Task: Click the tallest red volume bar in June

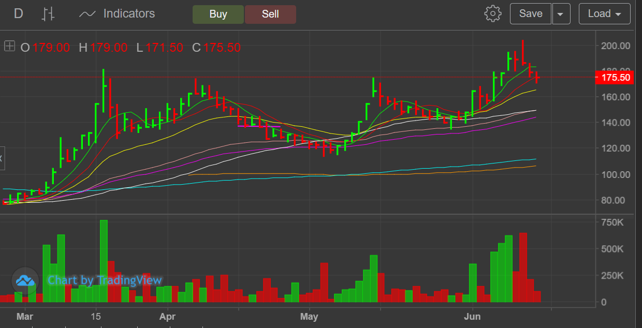Action: coord(523,267)
